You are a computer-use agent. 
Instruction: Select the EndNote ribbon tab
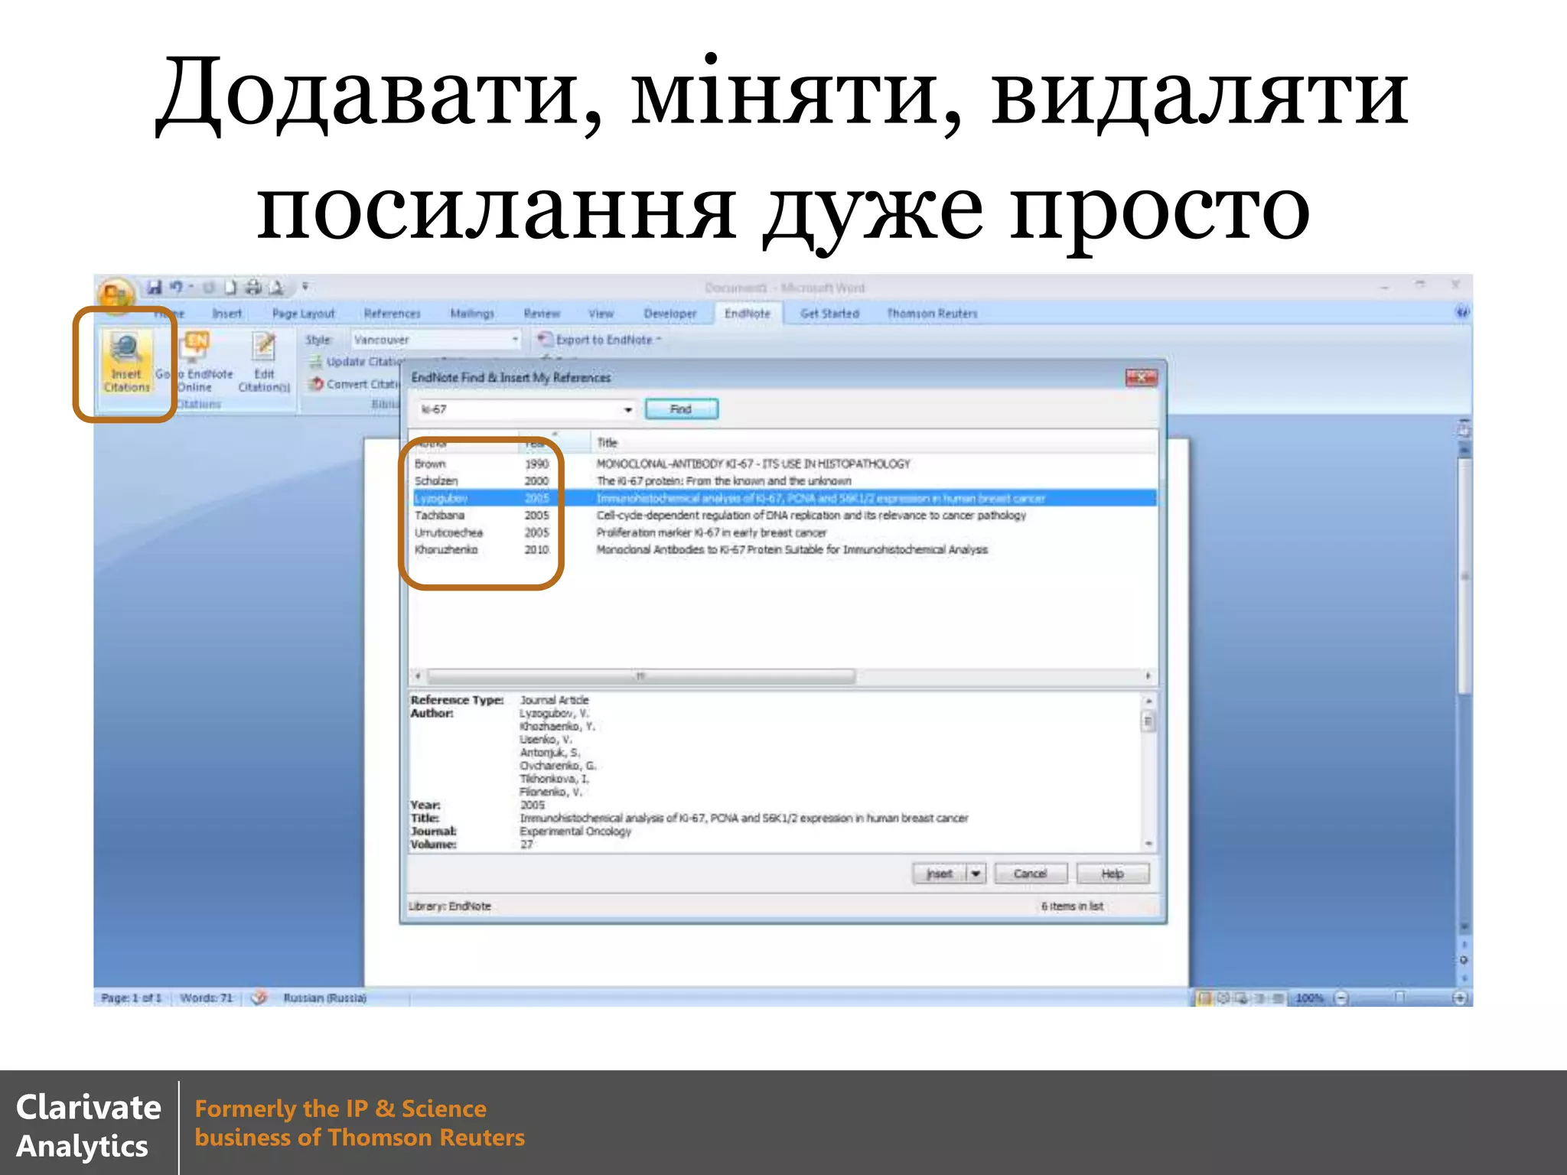[748, 314]
